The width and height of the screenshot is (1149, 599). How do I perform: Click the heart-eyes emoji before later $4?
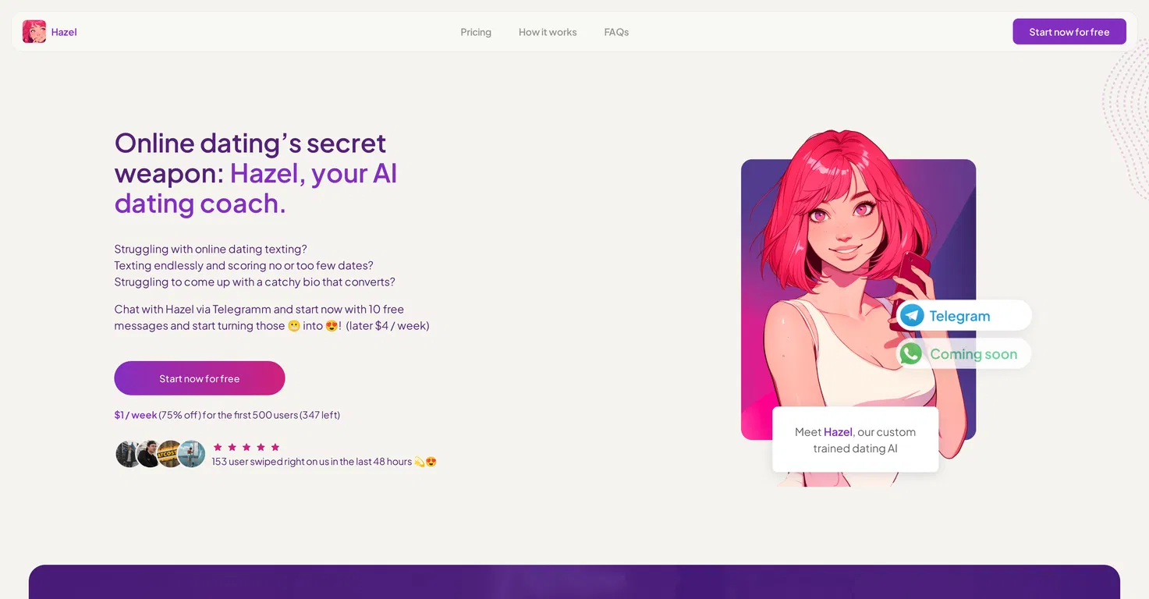click(x=332, y=326)
